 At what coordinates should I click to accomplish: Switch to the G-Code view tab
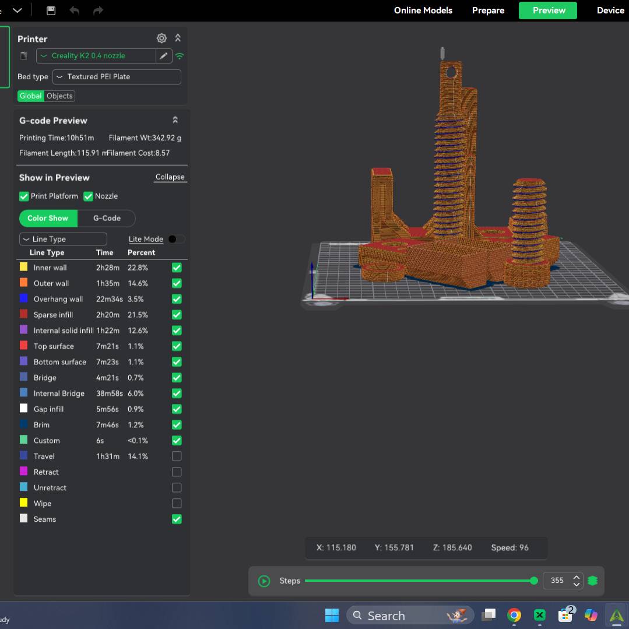point(107,218)
